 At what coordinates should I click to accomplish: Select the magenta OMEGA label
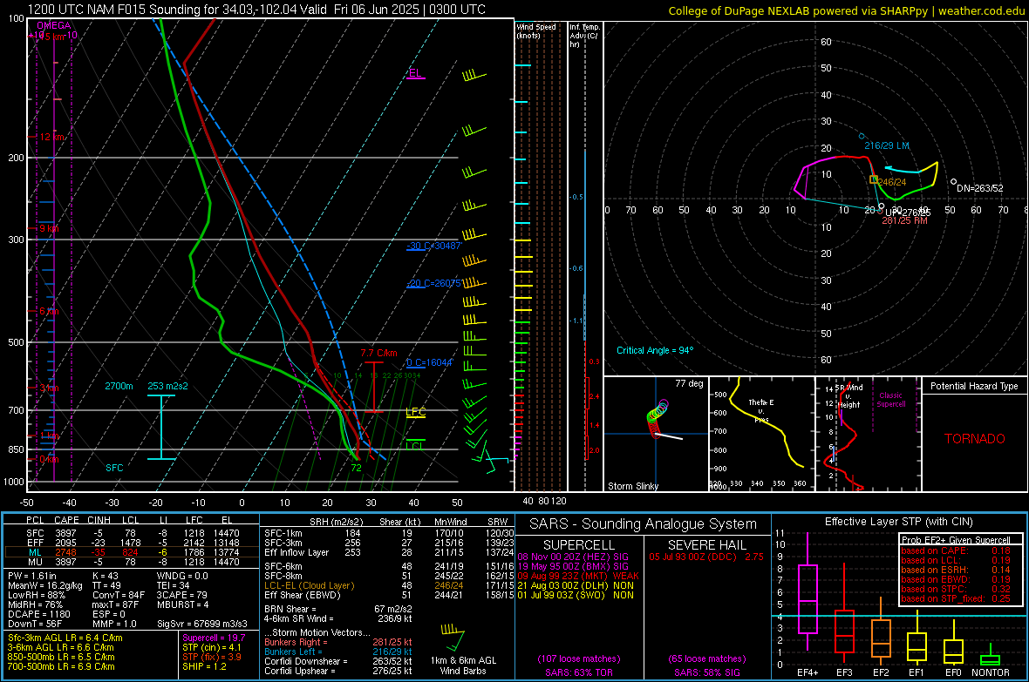54,25
